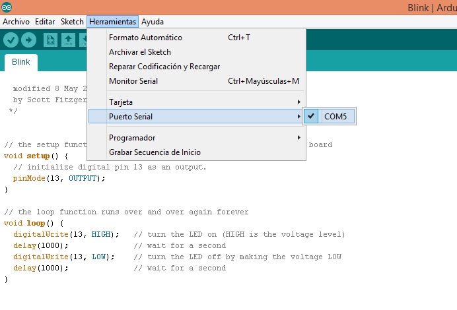Click the last 'delay(1000);' after LOW

point(41,268)
